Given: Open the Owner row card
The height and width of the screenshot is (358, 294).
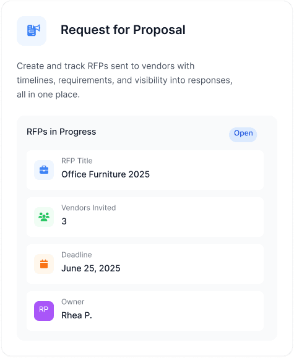Looking at the screenshot, I should click(145, 311).
